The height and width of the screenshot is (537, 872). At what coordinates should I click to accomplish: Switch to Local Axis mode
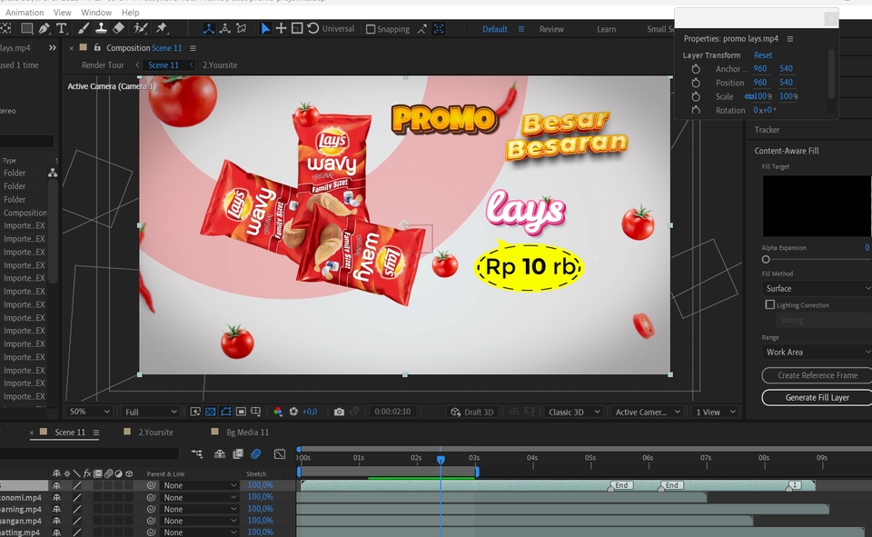click(209, 28)
